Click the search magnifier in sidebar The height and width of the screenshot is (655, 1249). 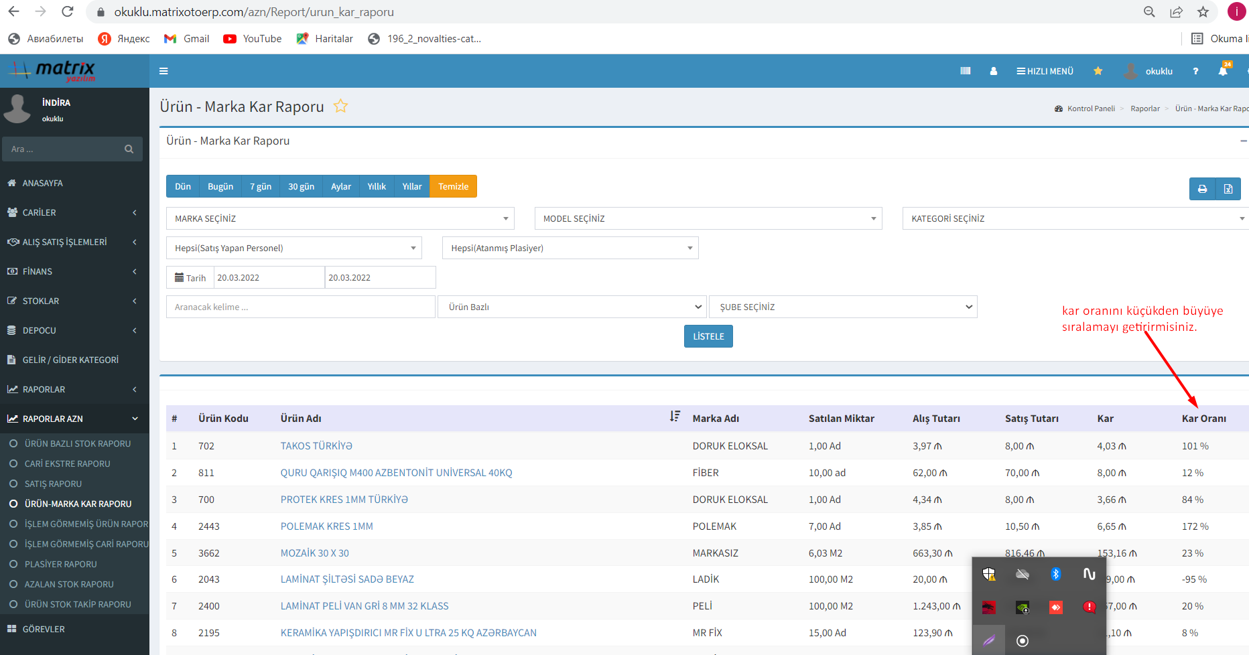pos(129,149)
